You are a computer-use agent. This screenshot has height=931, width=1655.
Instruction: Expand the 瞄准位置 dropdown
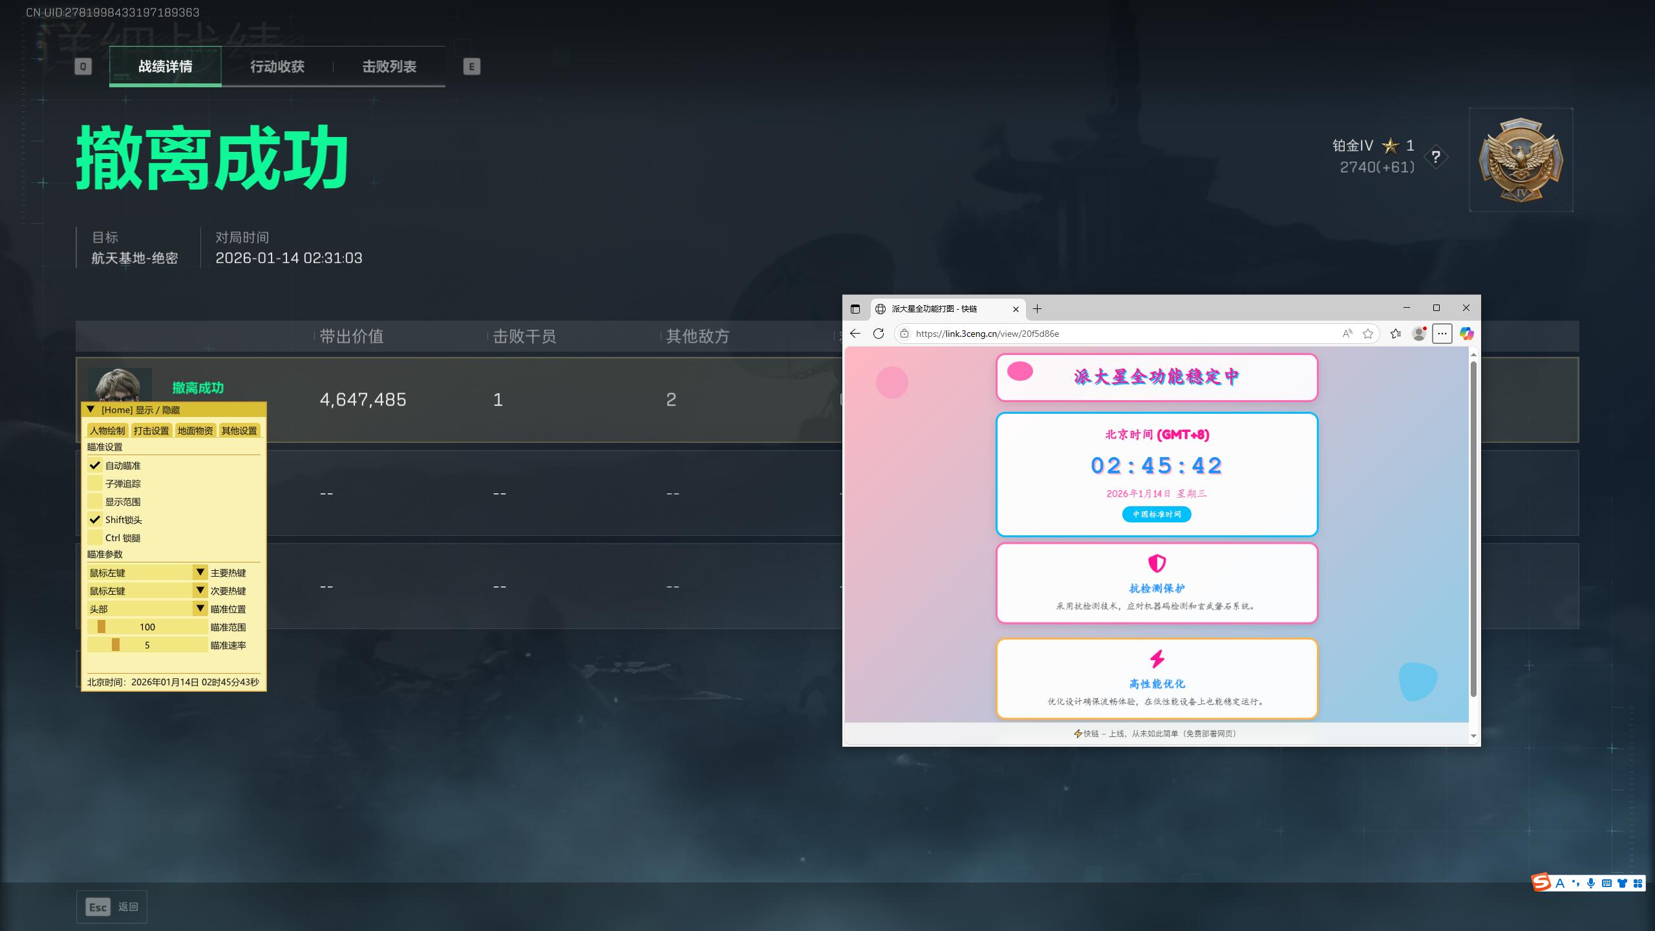coord(200,609)
